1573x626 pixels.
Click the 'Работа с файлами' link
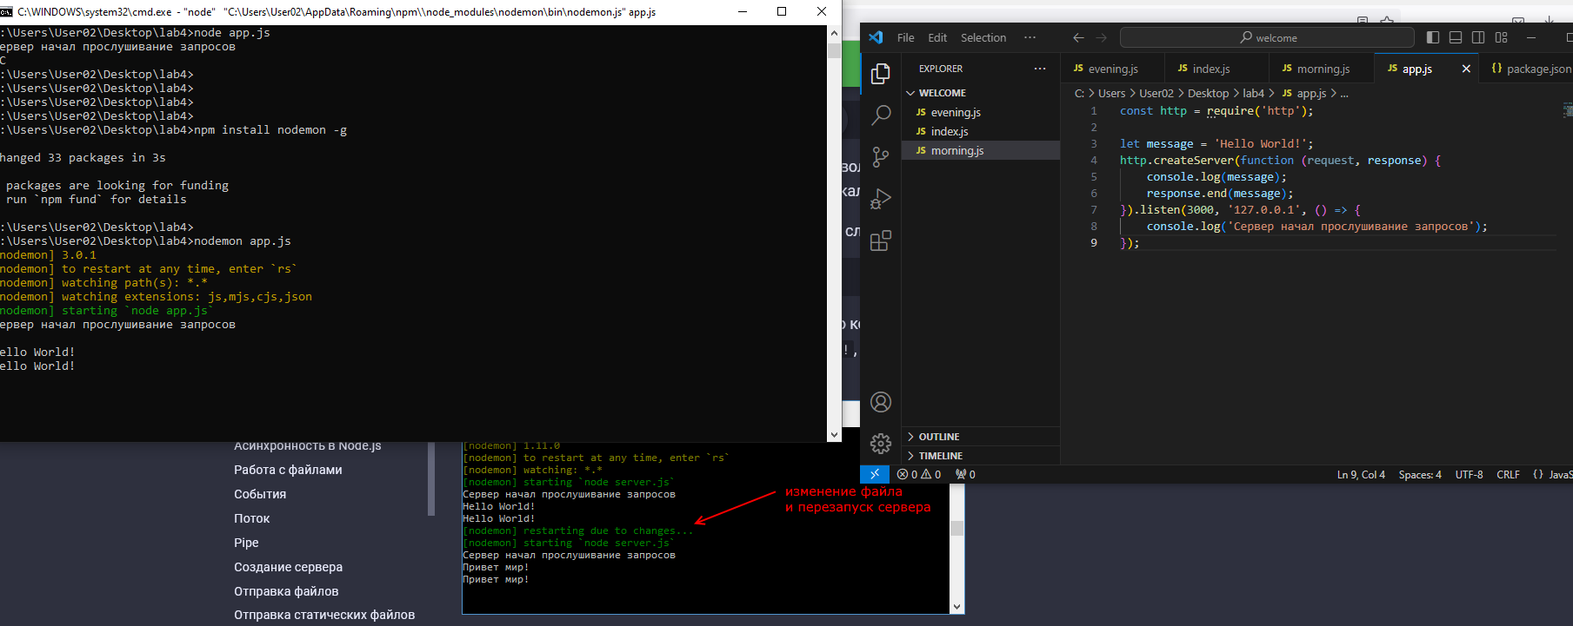click(x=288, y=470)
